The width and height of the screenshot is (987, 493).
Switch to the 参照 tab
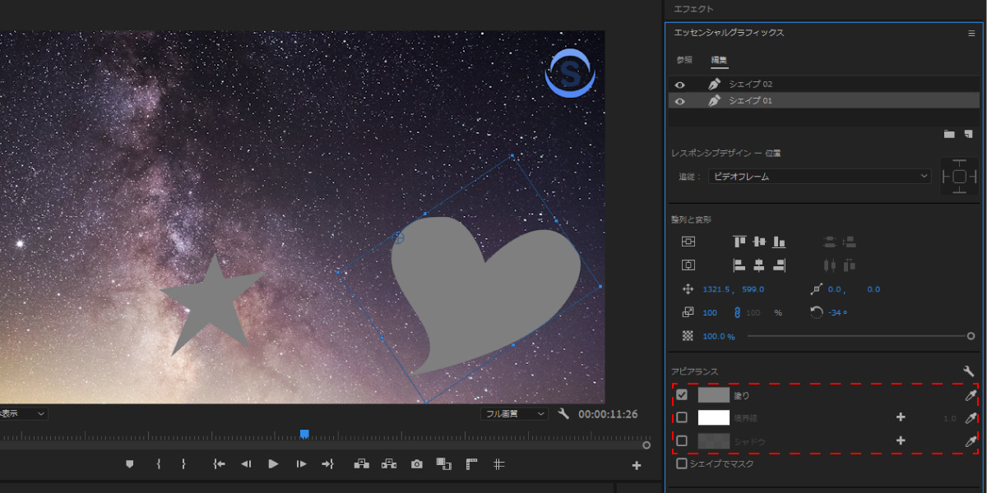pos(684,60)
